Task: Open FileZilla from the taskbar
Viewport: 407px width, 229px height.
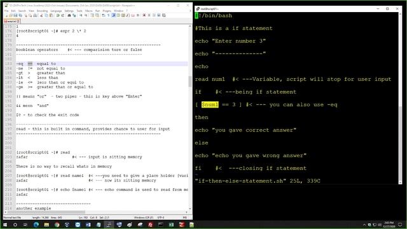Action: point(150,225)
